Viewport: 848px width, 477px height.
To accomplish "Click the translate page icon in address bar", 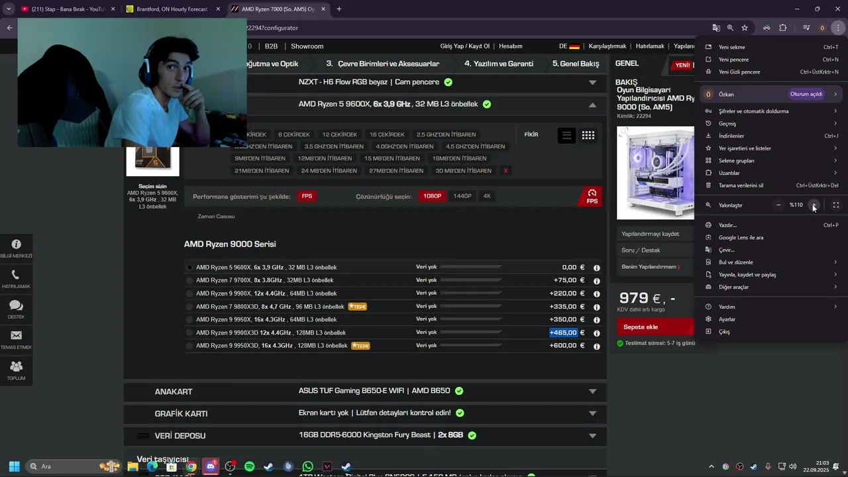I will tap(716, 28).
